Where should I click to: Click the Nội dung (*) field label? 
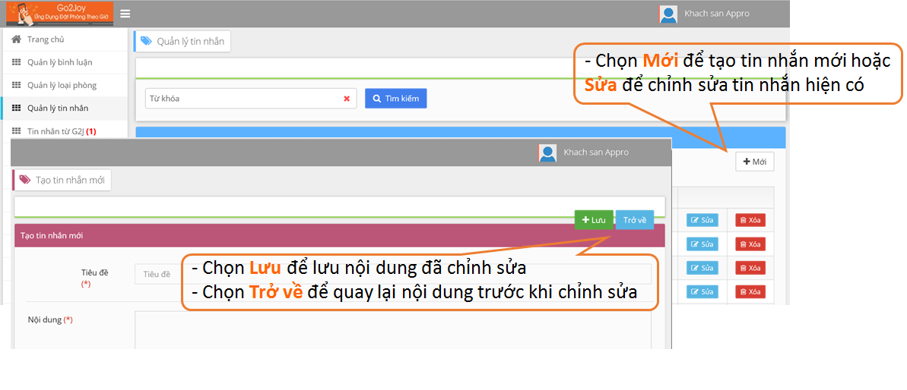[50, 319]
